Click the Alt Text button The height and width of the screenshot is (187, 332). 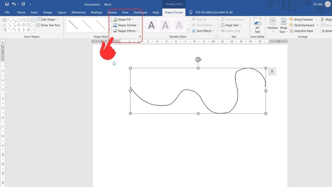(x=257, y=26)
